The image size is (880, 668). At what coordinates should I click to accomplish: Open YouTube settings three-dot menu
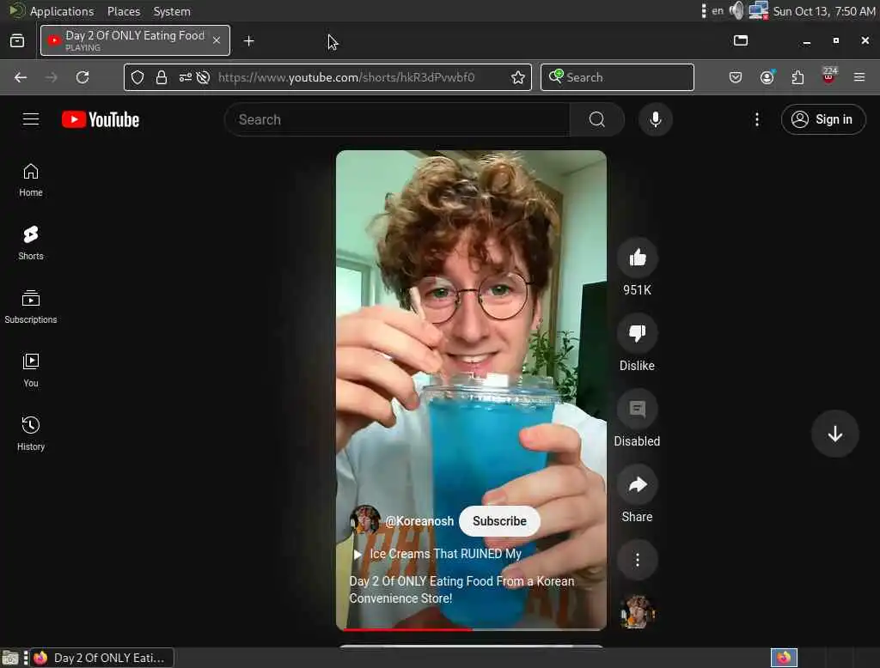[757, 119]
